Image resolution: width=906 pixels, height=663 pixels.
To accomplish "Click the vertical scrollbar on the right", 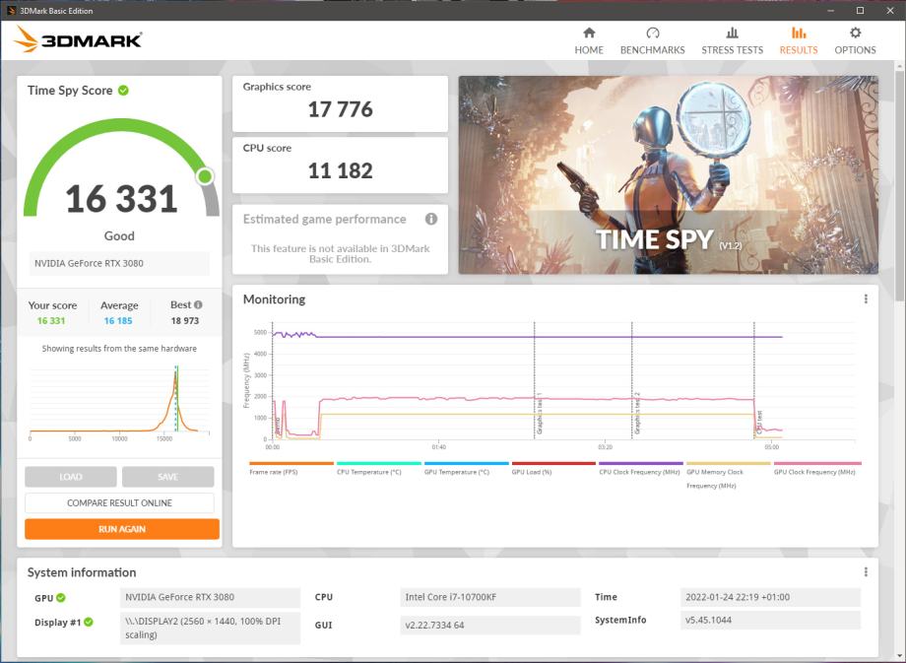I will coord(900,185).
